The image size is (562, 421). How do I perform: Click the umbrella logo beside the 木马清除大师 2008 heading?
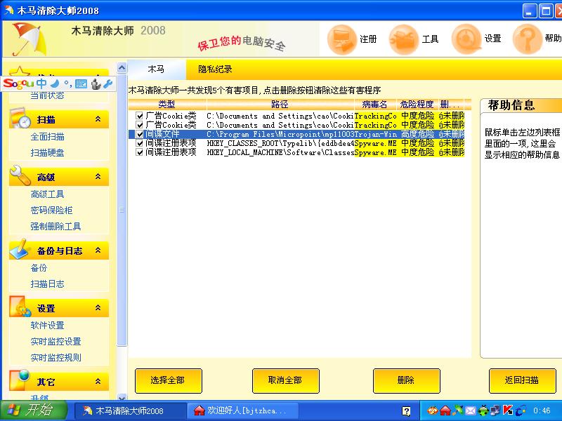point(29,39)
